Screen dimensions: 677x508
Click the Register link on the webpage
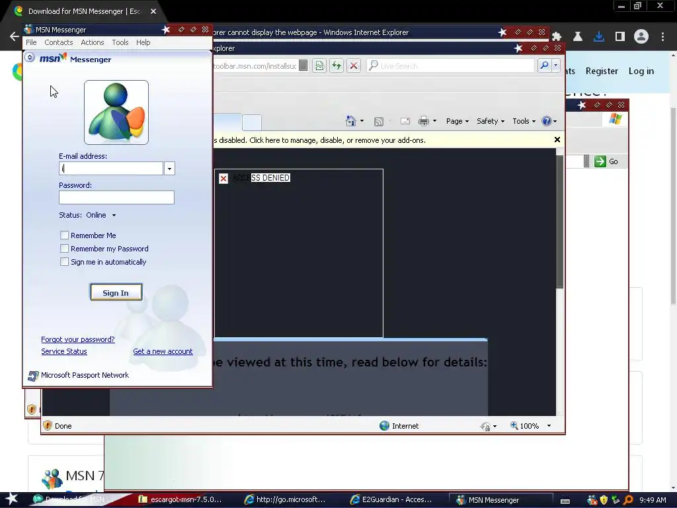pyautogui.click(x=602, y=71)
